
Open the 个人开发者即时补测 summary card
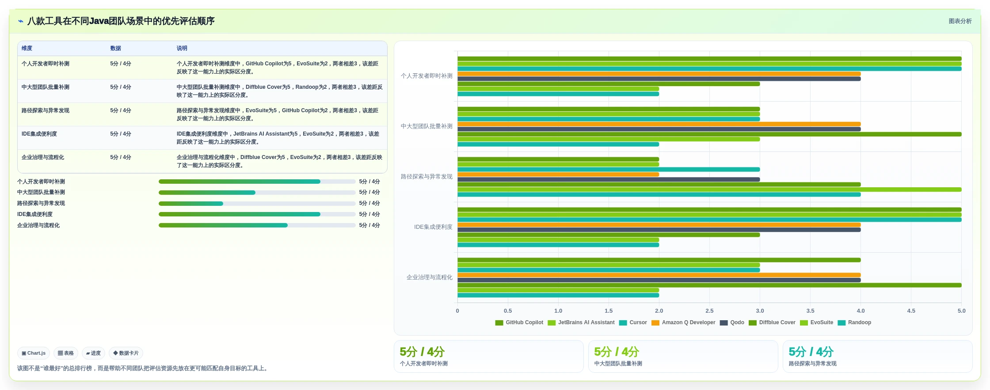489,356
